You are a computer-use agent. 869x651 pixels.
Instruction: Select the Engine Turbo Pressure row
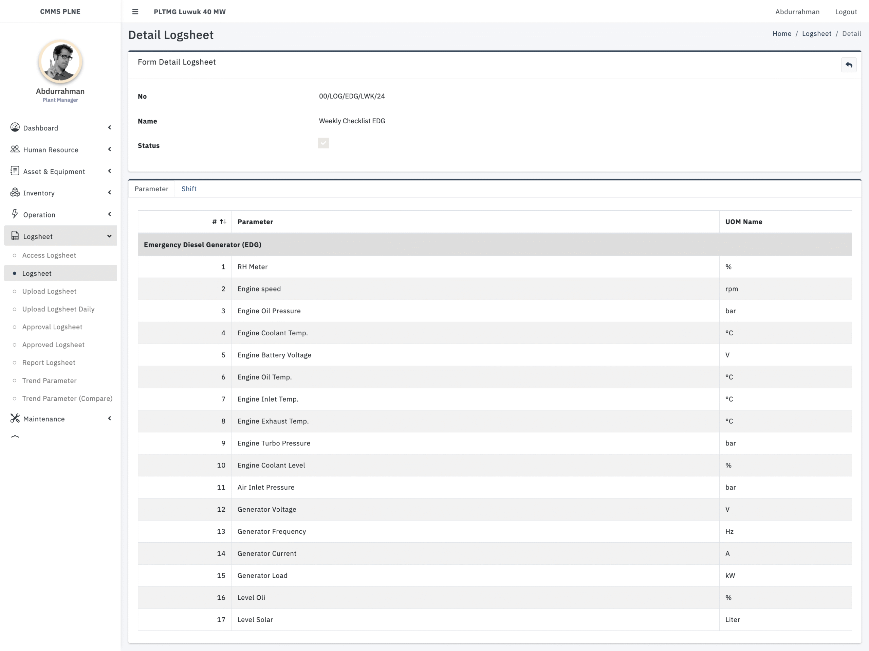coord(495,443)
